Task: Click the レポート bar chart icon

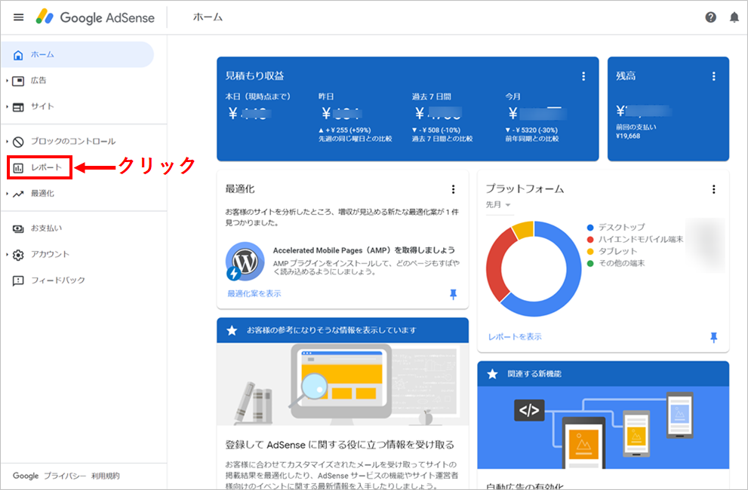Action: [x=18, y=168]
